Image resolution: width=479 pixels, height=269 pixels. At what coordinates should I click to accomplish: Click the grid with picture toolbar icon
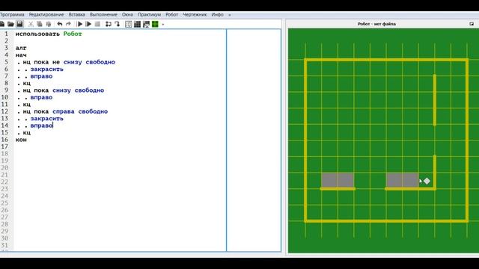146,24
